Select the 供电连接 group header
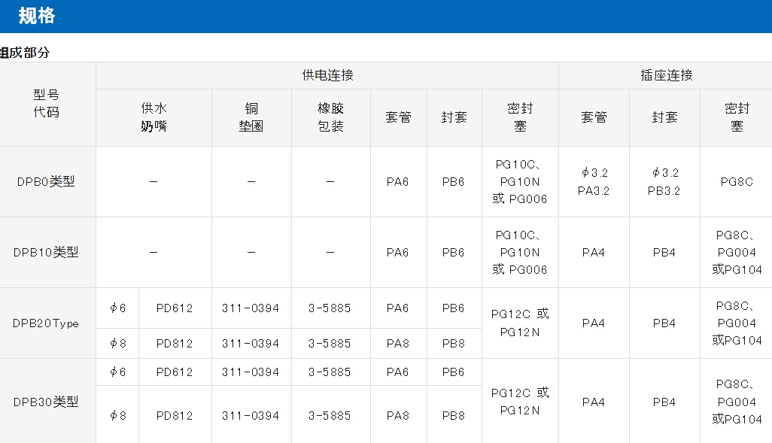Image resolution: width=772 pixels, height=443 pixels. pos(327,75)
